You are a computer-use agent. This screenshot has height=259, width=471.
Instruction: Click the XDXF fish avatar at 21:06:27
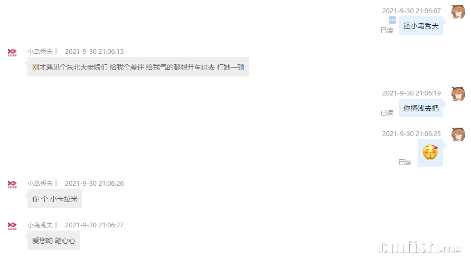(x=12, y=226)
